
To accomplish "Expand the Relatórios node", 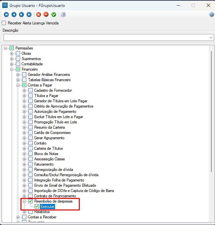I will 24,212.
